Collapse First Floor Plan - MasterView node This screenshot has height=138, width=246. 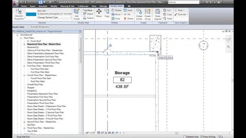[24, 66]
